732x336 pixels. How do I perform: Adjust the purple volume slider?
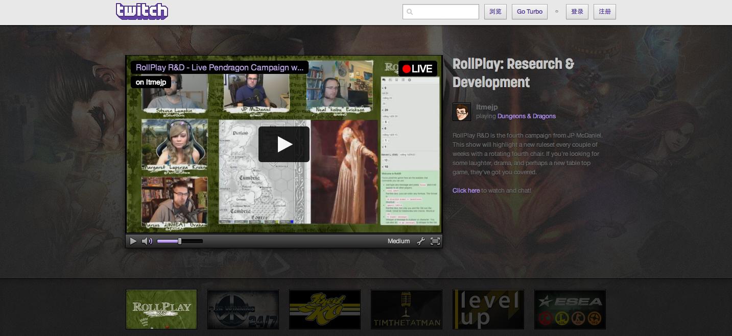[180, 241]
